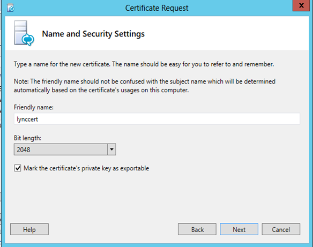Open Help for this wizard

coord(29,229)
